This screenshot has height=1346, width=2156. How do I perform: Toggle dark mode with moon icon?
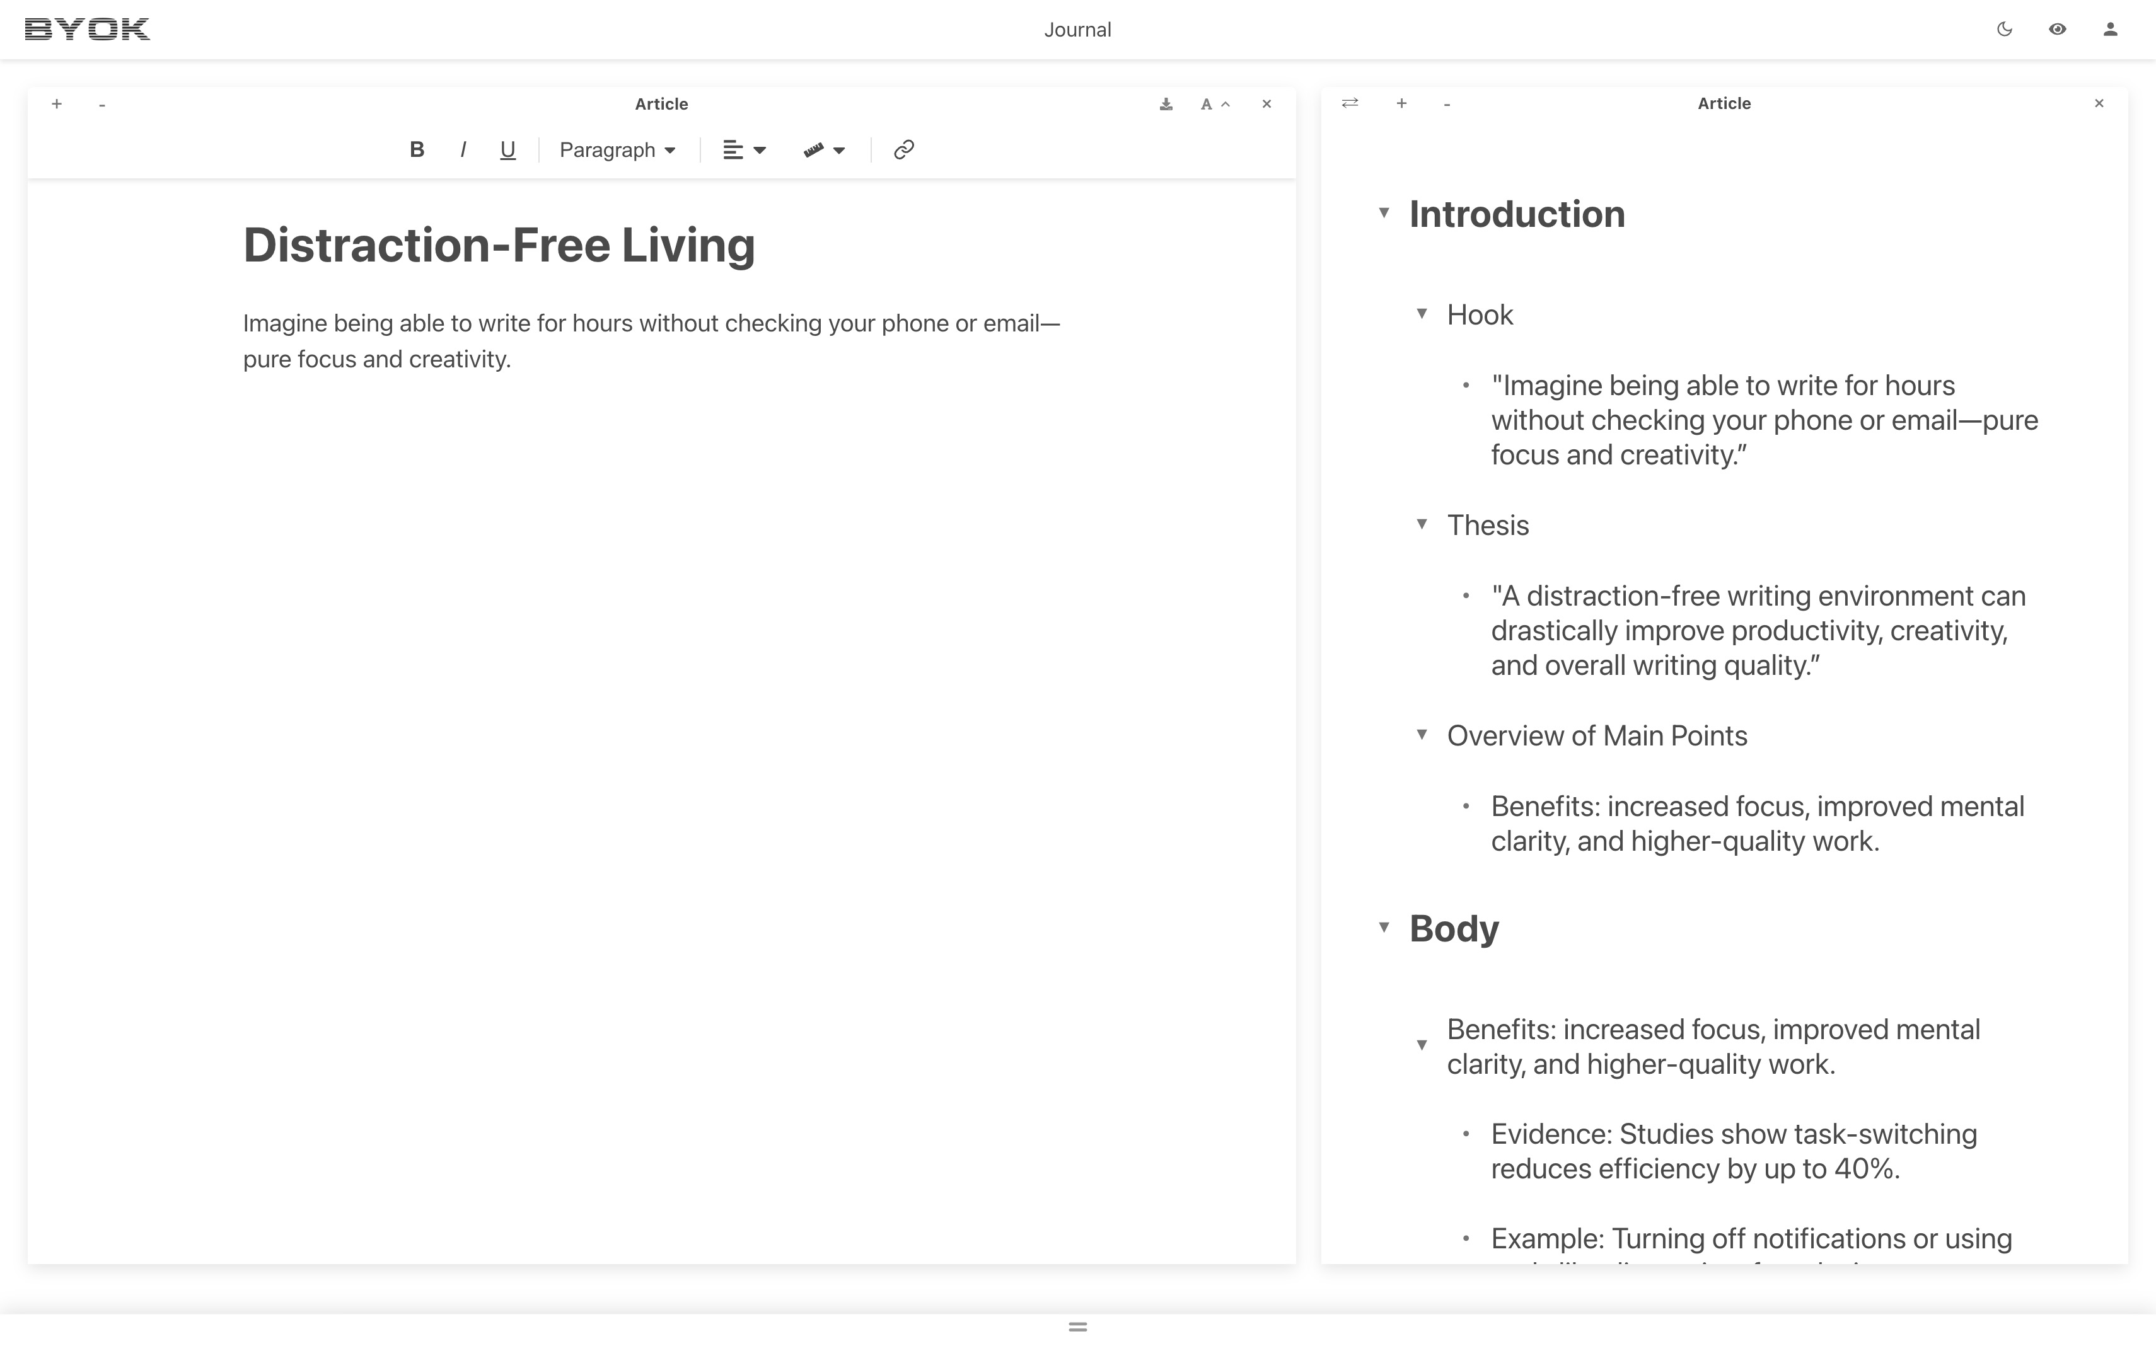(x=2005, y=30)
